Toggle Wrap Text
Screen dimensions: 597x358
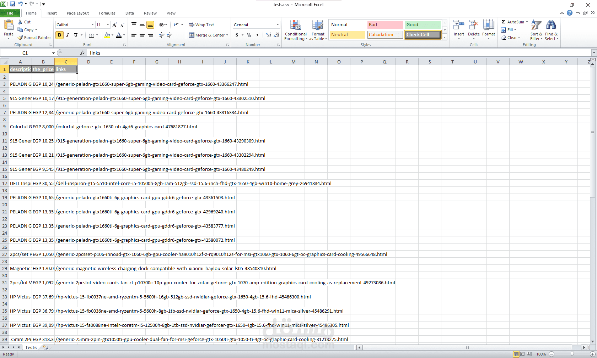pyautogui.click(x=201, y=25)
